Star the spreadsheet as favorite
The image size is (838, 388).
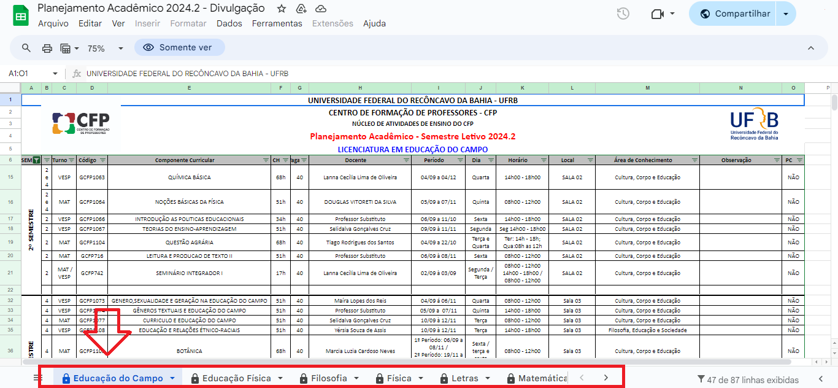[281, 9]
